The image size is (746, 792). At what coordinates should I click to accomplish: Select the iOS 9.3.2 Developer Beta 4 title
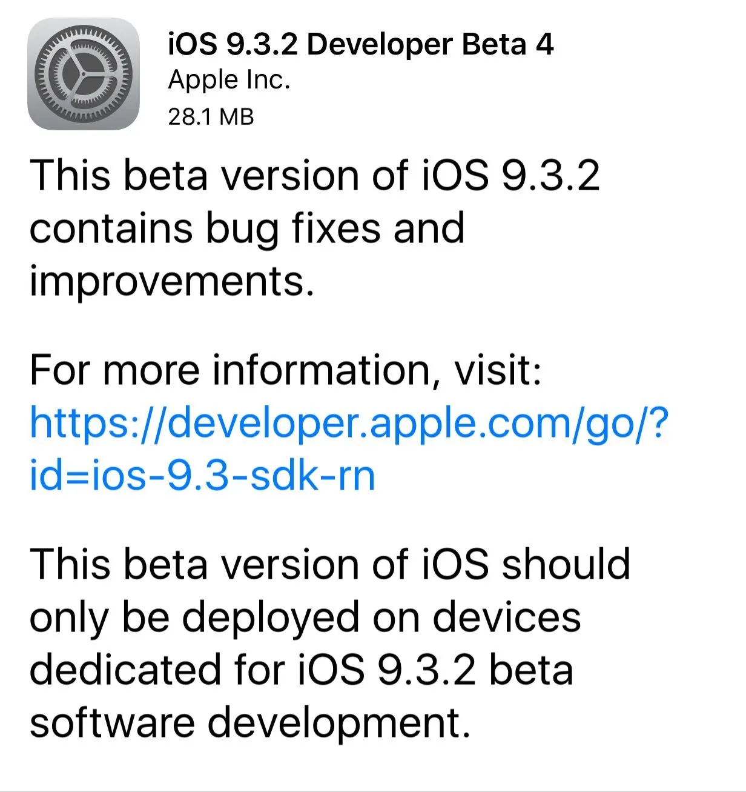tap(360, 45)
